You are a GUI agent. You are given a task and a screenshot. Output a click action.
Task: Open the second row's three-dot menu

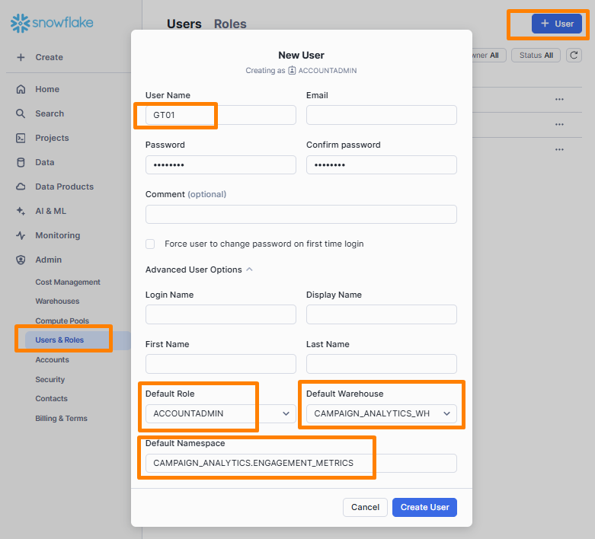[559, 124]
